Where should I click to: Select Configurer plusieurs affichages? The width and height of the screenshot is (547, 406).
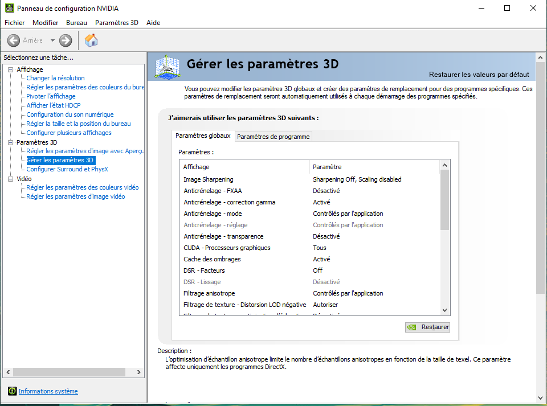[69, 133]
